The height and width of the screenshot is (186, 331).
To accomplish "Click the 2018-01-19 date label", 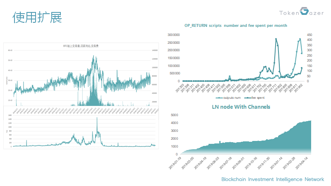I will (x=175, y=163).
